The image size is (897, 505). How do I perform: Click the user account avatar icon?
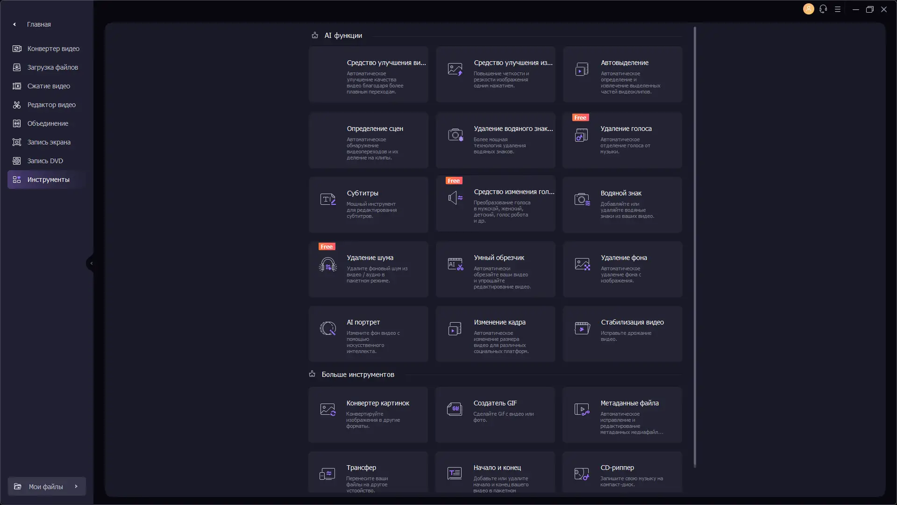point(808,9)
